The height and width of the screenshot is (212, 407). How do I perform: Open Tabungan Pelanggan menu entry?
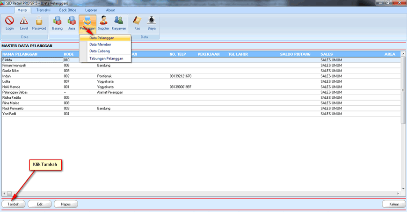(106, 58)
